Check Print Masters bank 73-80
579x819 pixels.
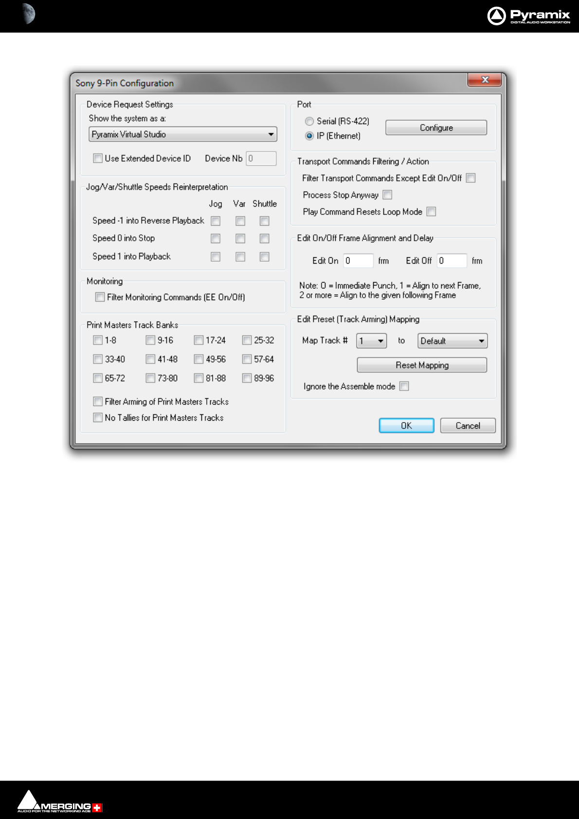click(x=150, y=378)
